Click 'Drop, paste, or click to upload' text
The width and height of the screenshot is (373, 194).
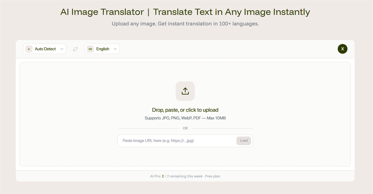pos(185,110)
